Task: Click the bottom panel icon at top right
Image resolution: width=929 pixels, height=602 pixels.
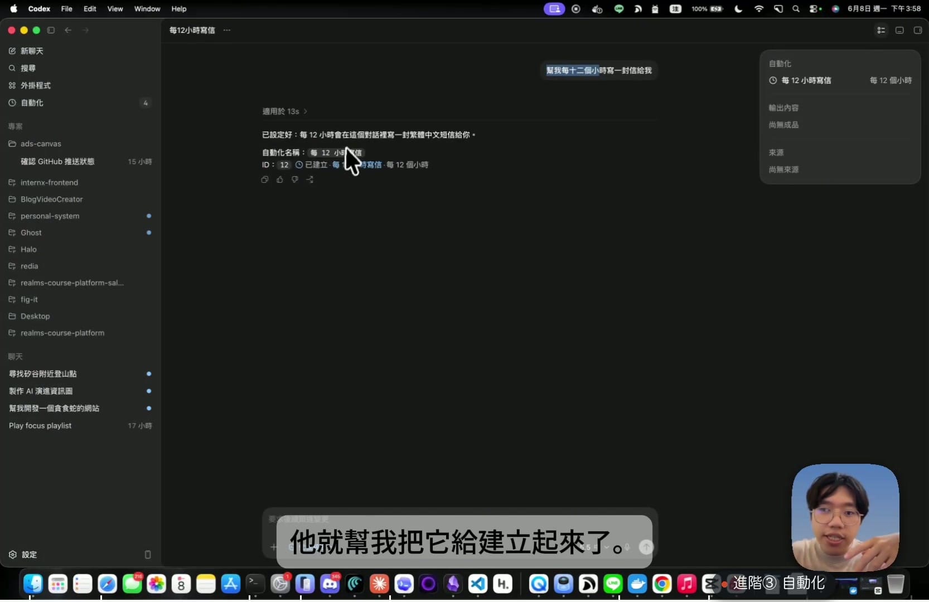Action: pos(899,30)
